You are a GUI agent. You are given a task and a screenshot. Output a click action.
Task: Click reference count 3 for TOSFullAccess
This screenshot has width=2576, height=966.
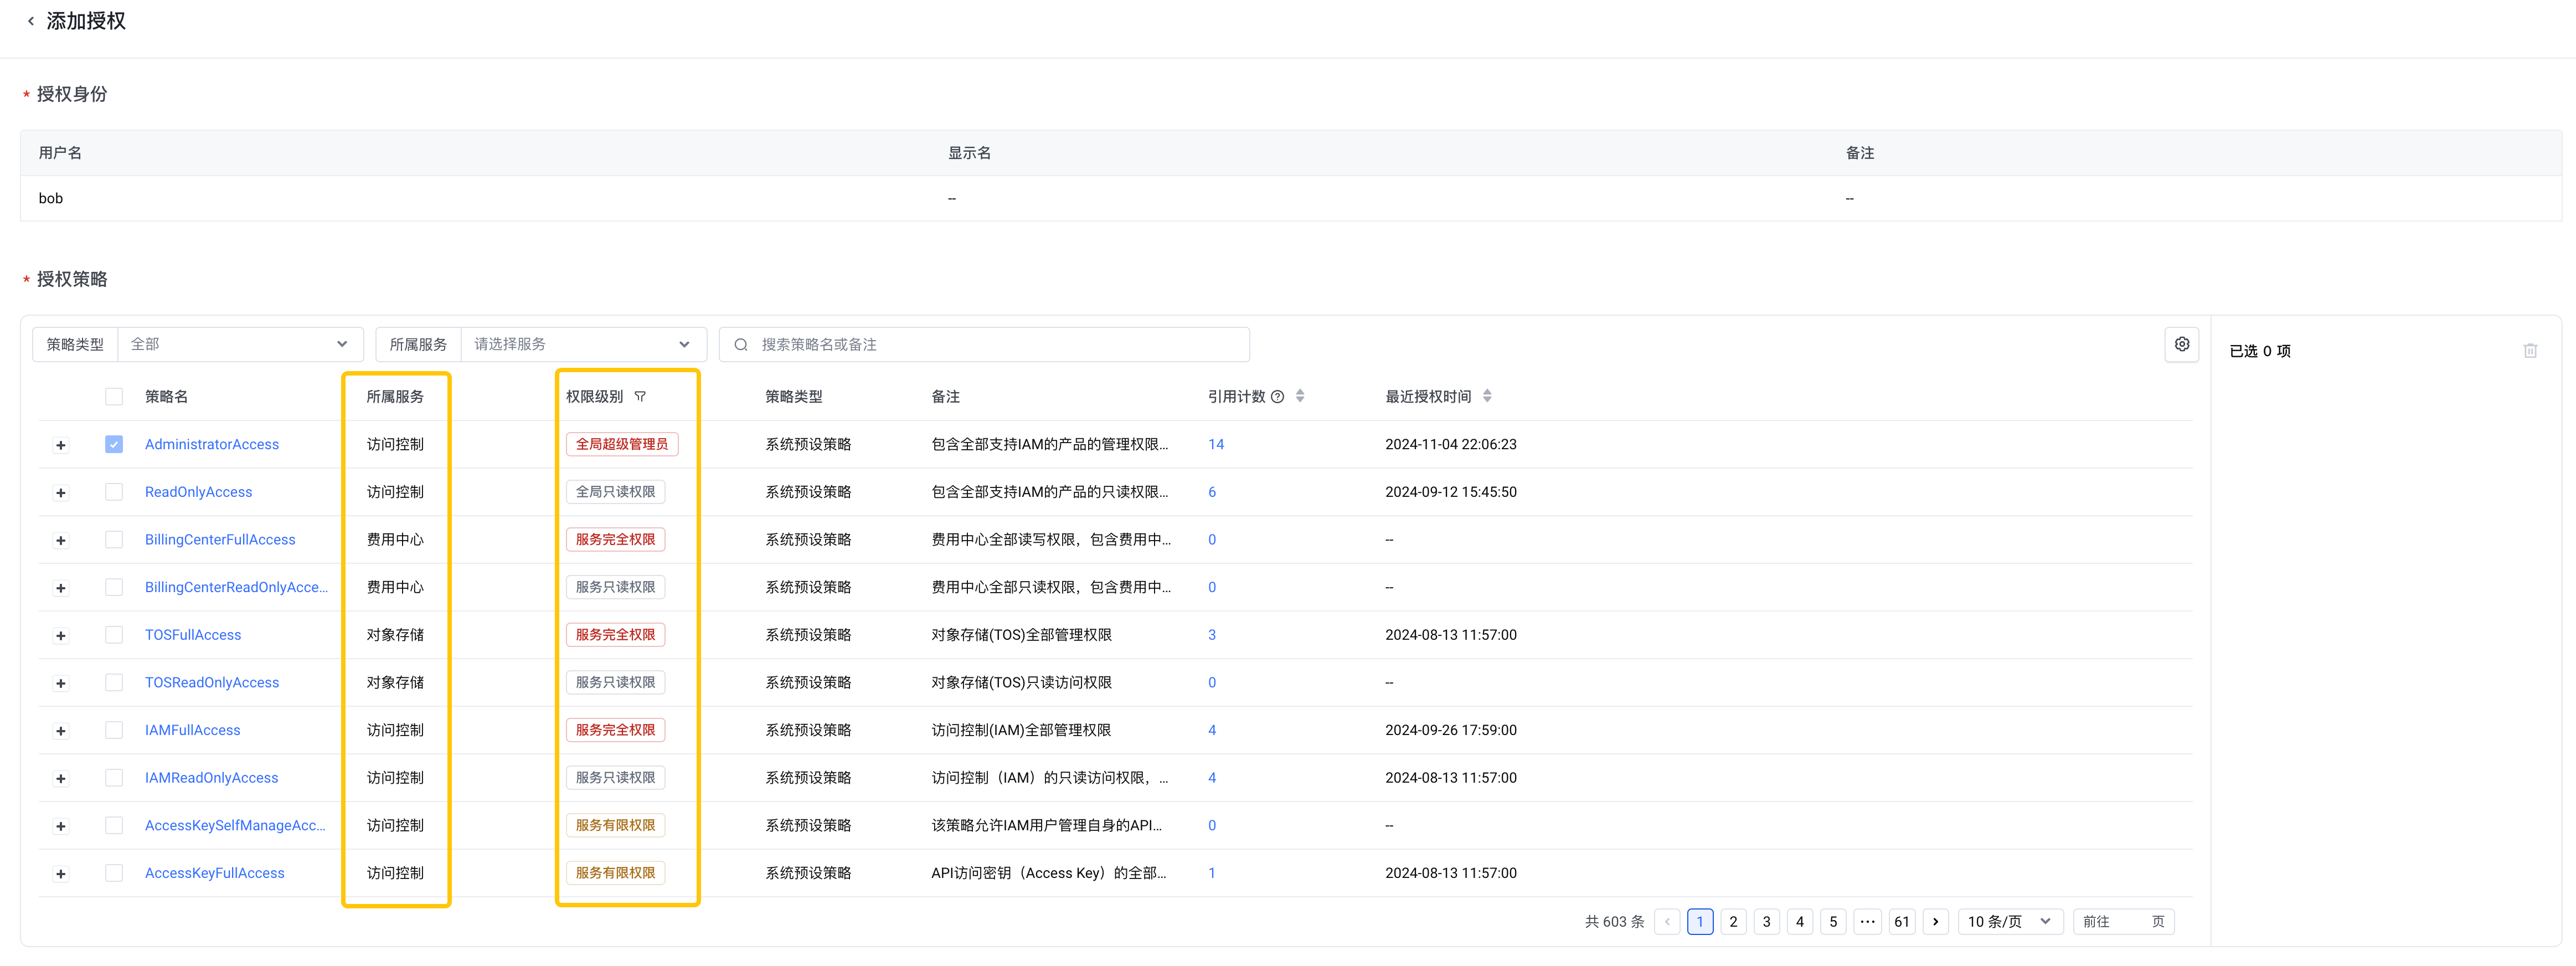[x=1212, y=635]
